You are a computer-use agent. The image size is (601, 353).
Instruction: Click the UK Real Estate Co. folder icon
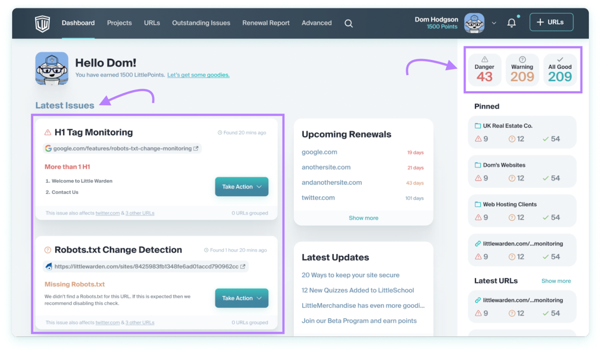pyautogui.click(x=478, y=126)
